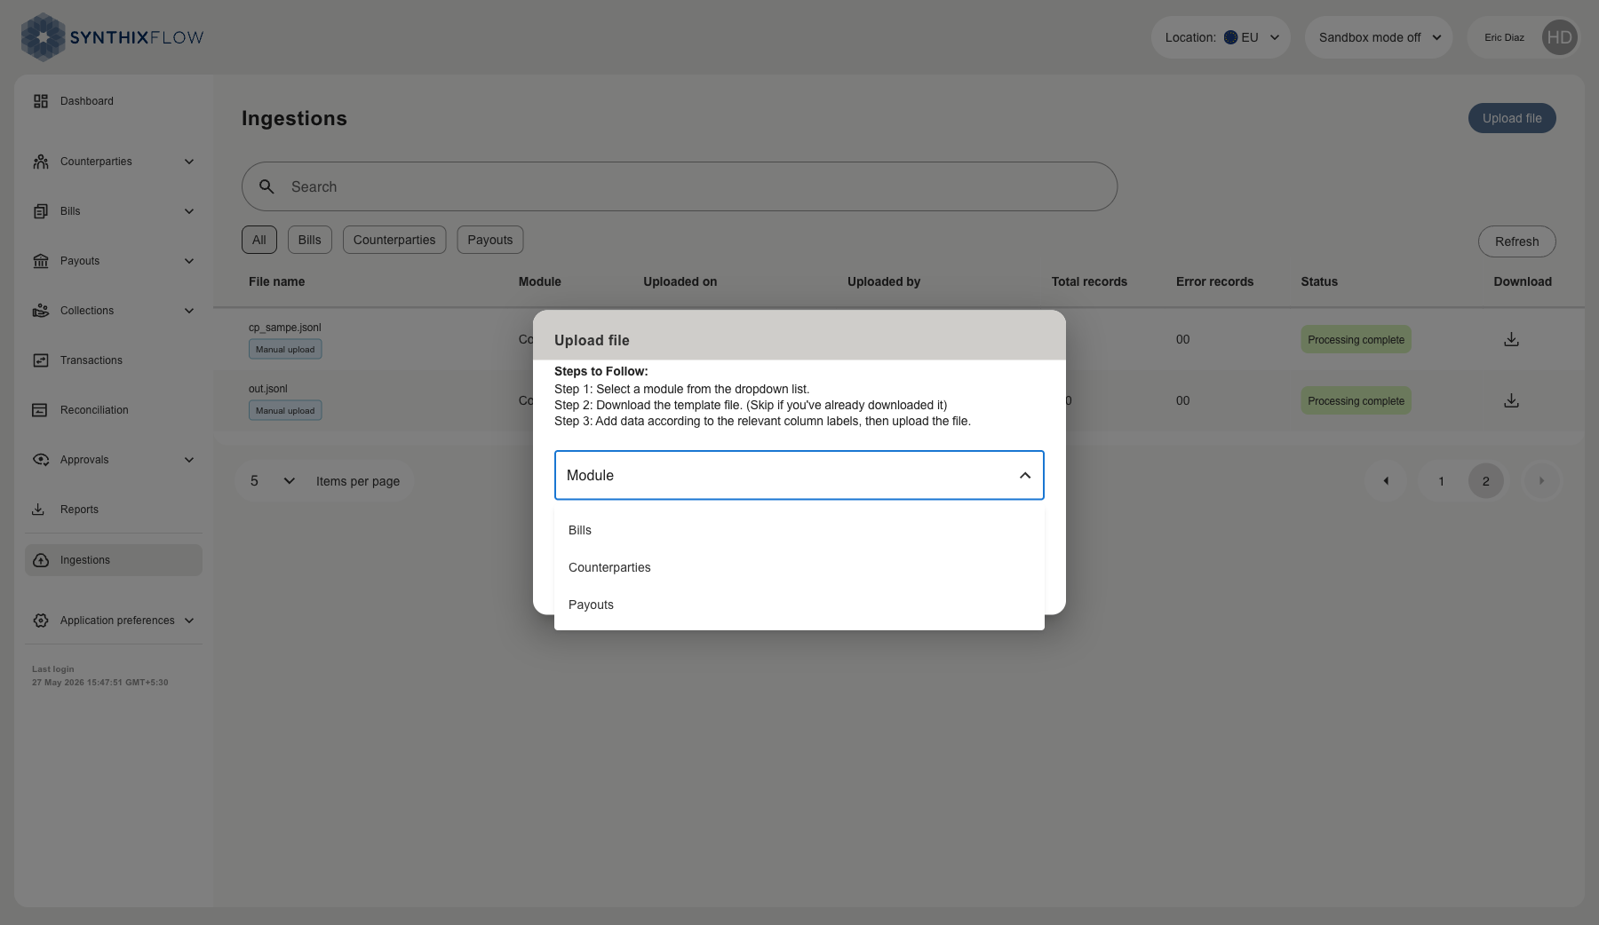Click the EU flag icon
1599x925 pixels.
coord(1230,37)
